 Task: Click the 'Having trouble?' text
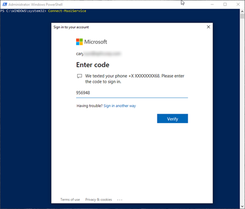tap(90, 106)
